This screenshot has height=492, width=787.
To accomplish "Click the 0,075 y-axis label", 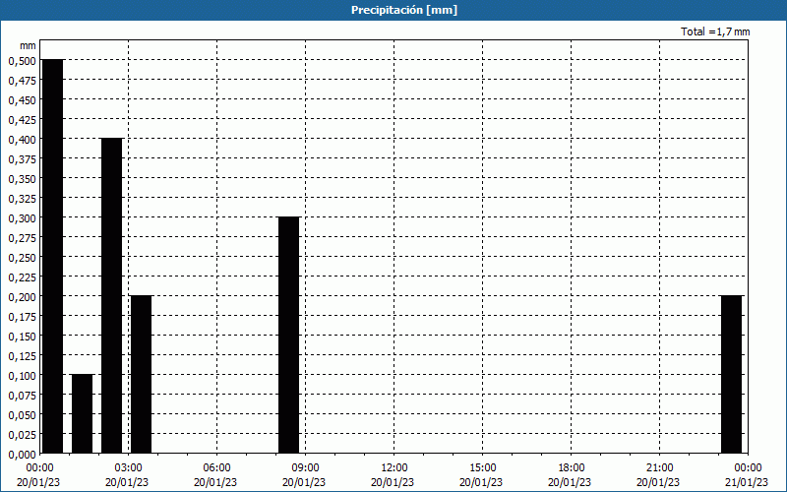I will pos(23,396).
